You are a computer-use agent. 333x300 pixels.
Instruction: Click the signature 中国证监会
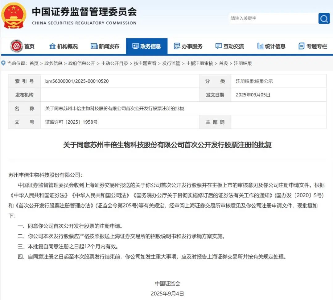click(167, 283)
